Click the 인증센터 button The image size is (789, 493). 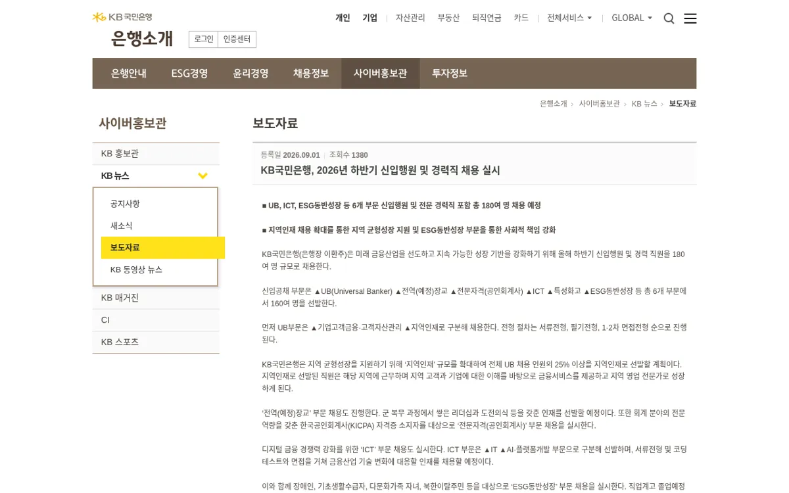tap(237, 39)
